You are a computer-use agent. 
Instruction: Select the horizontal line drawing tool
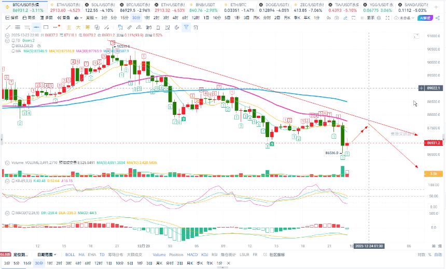tap(36, 27)
